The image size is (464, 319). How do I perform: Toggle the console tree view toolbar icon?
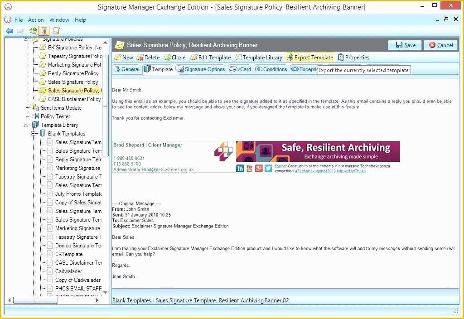click(x=44, y=30)
